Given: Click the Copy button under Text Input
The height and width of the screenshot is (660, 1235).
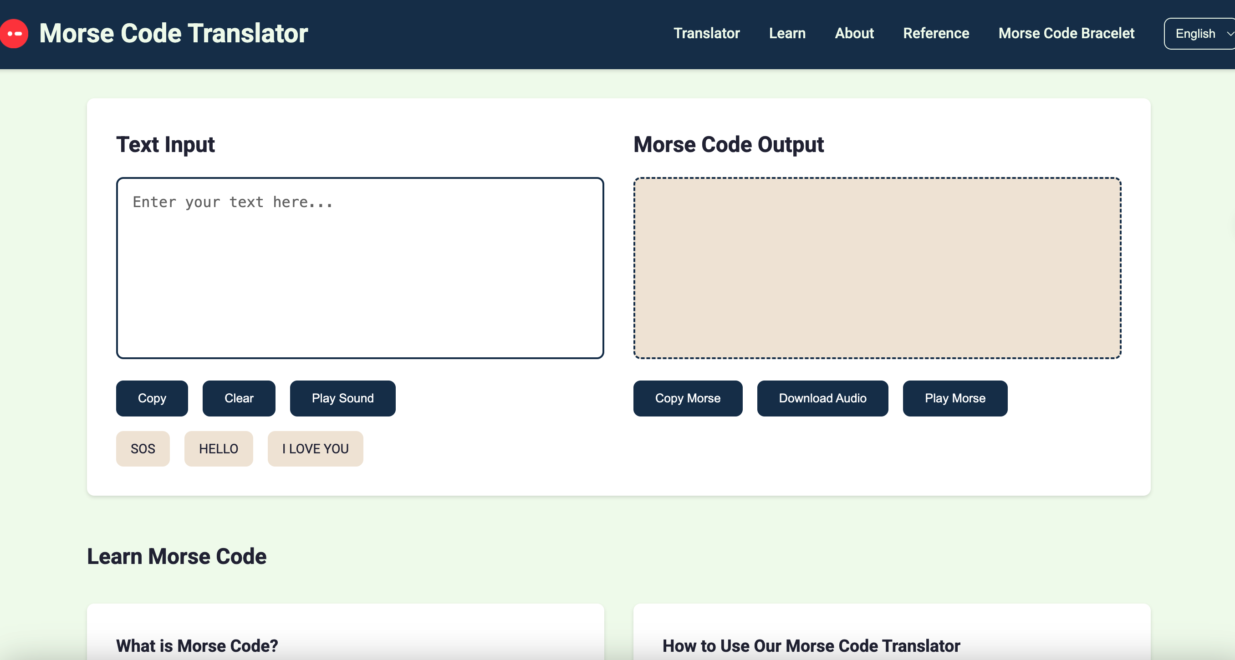Looking at the screenshot, I should pos(152,398).
